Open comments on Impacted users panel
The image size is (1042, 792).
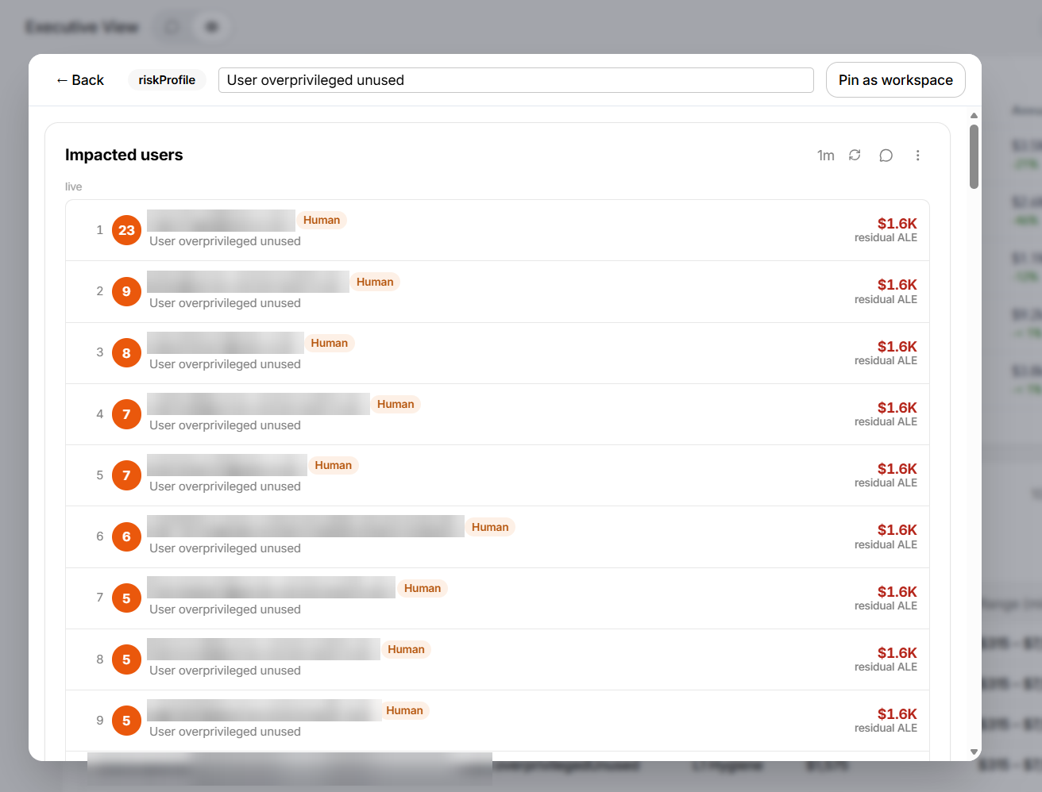[x=886, y=155]
